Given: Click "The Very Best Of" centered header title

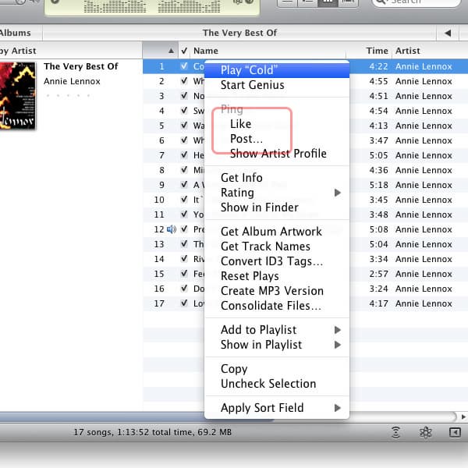Looking at the screenshot, I should point(239,33).
